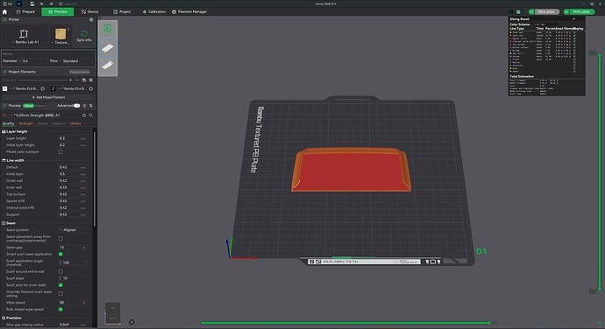This screenshot has width=605, height=329.
Task: Select first plate thumbnail
Action: coord(108,48)
